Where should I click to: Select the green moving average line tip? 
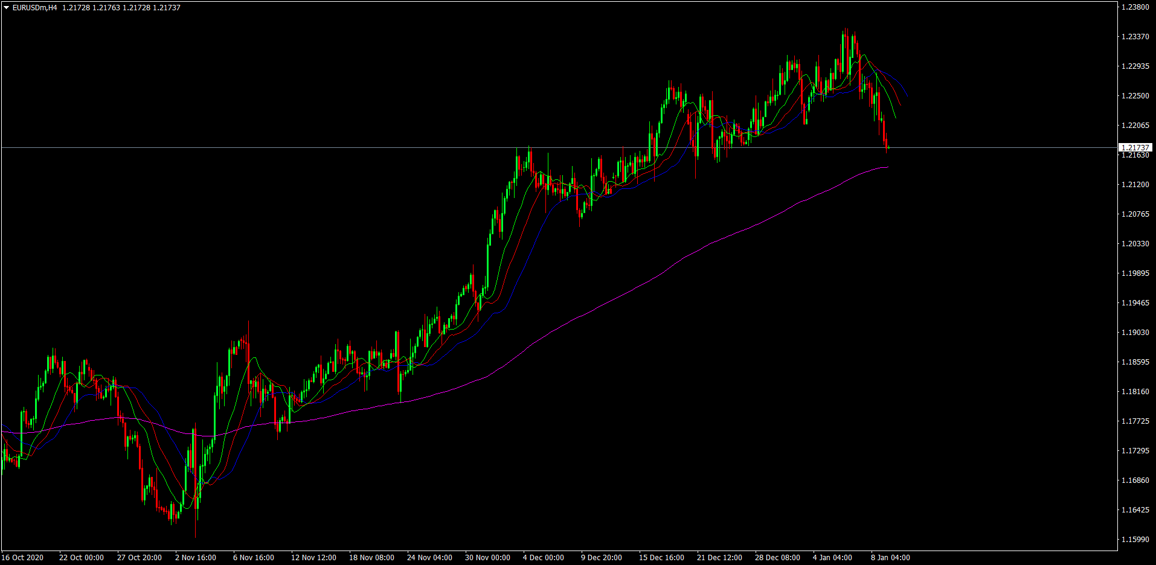(895, 117)
